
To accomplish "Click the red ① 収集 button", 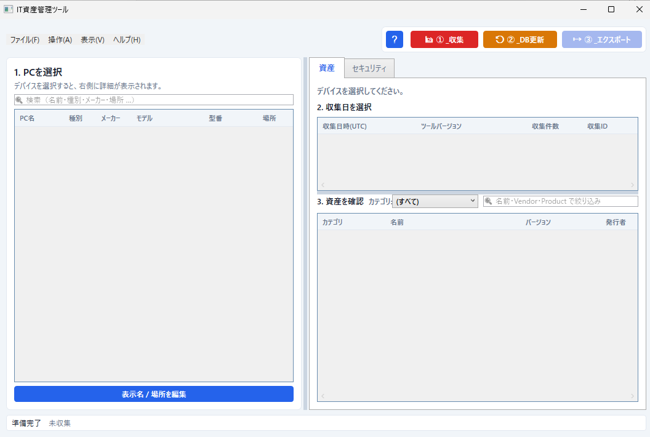I will (x=444, y=39).
